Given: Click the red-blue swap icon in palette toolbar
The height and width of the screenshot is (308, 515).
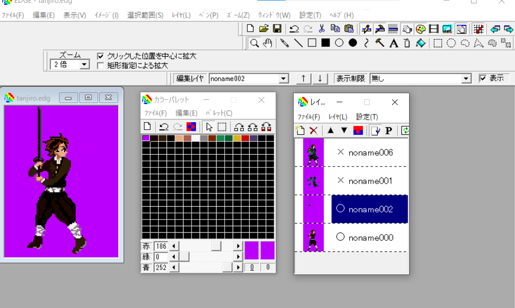Looking at the screenshot, I should click(191, 127).
